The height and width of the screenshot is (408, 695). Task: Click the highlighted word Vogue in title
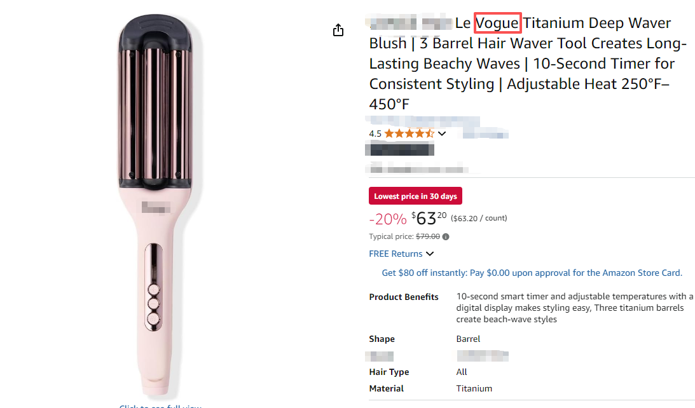[498, 24]
